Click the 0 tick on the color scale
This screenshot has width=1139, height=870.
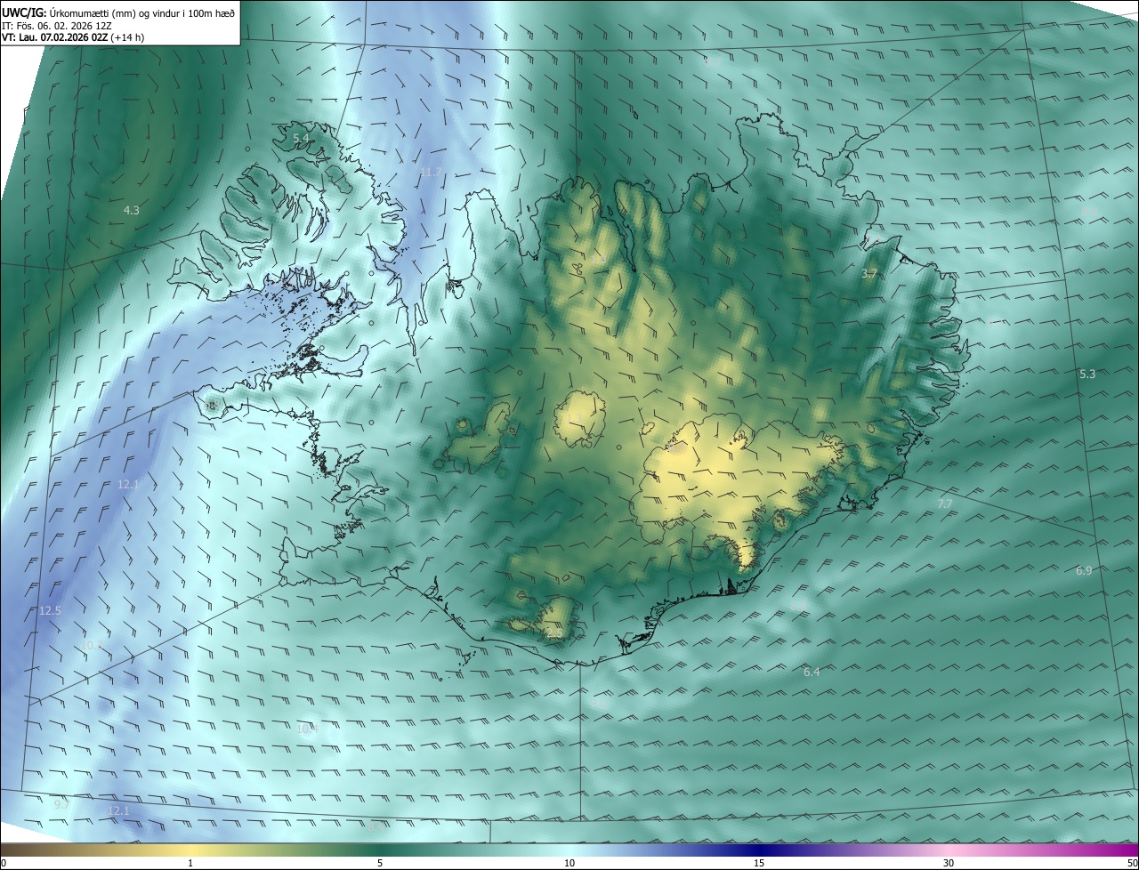point(3,864)
